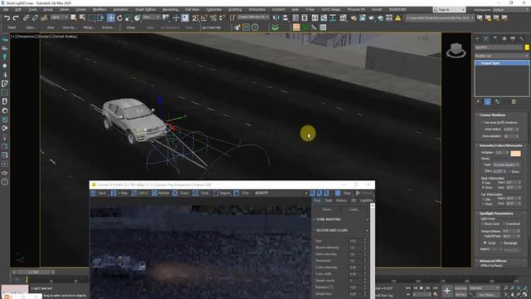531x299 pixels.
Task: Open the Arnold menu
Action: [x=377, y=9]
